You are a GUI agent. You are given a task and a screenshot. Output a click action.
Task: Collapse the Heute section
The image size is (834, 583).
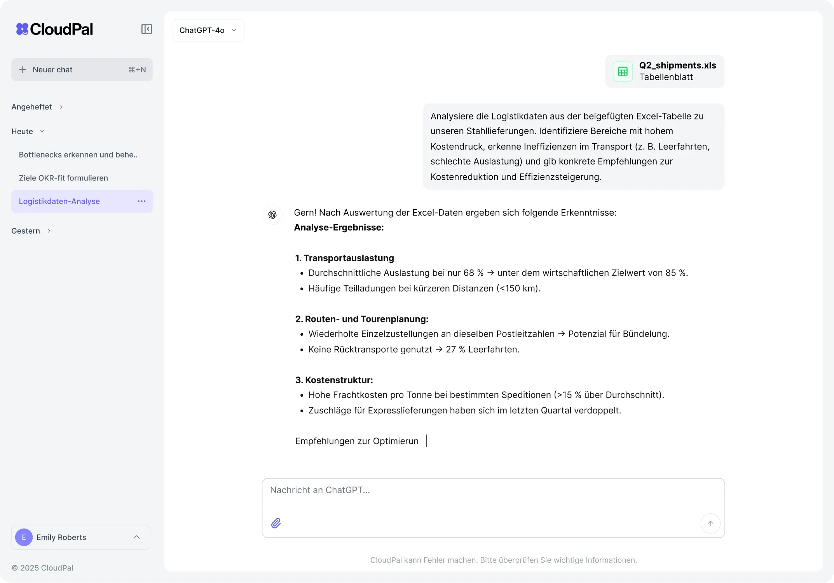coord(42,131)
